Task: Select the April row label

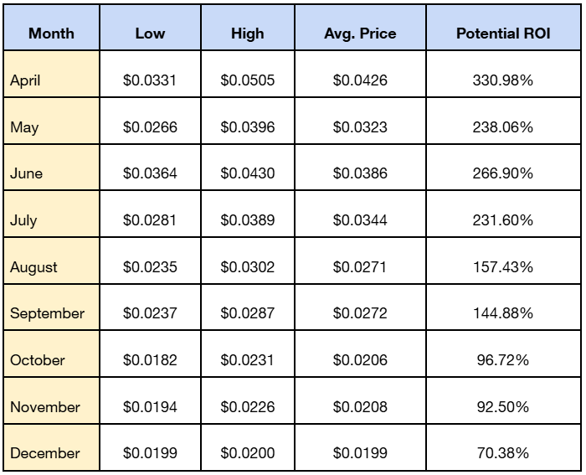Action: (25, 80)
